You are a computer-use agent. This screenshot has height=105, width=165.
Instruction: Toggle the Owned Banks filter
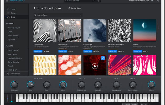coord(69,8)
